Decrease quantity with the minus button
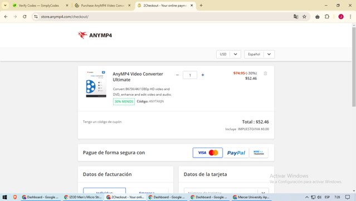 click(177, 75)
